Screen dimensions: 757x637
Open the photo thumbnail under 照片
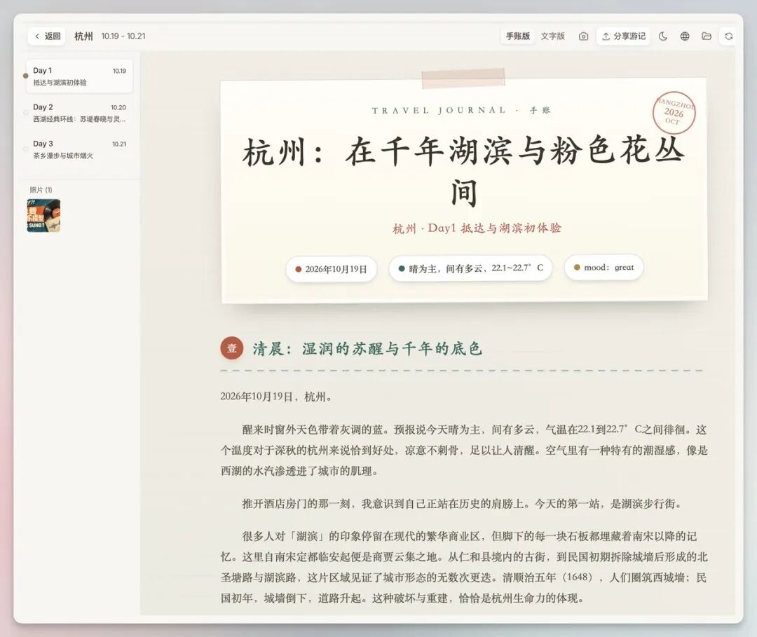click(43, 215)
